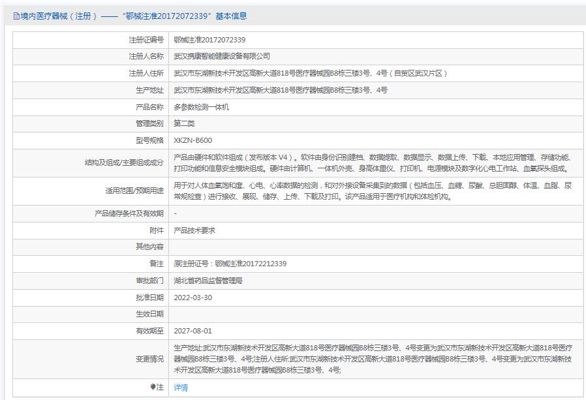This screenshot has height=400, width=586.
Task: Click the 产品储存条件及有效期 row label
Action: pyautogui.click(x=129, y=213)
